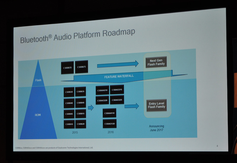Select the CSRA63120 chip box

click(110, 124)
